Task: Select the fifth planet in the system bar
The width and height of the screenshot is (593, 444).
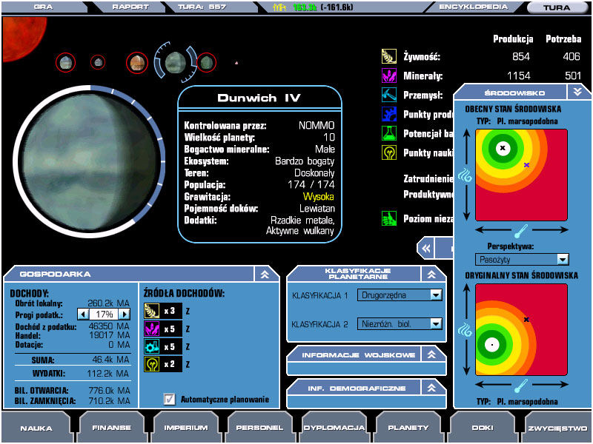Action: pyautogui.click(x=207, y=63)
